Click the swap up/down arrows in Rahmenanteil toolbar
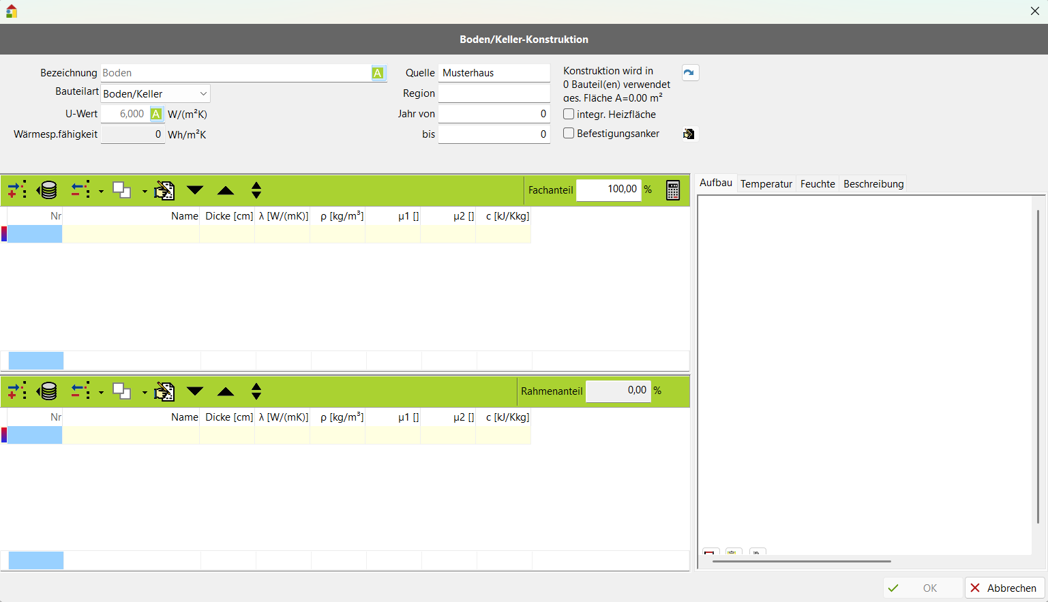Viewport: 1048px width, 602px height. tap(256, 391)
